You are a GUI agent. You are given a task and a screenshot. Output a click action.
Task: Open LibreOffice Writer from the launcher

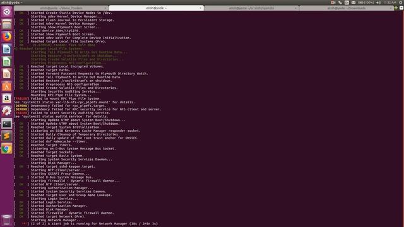[7, 49]
